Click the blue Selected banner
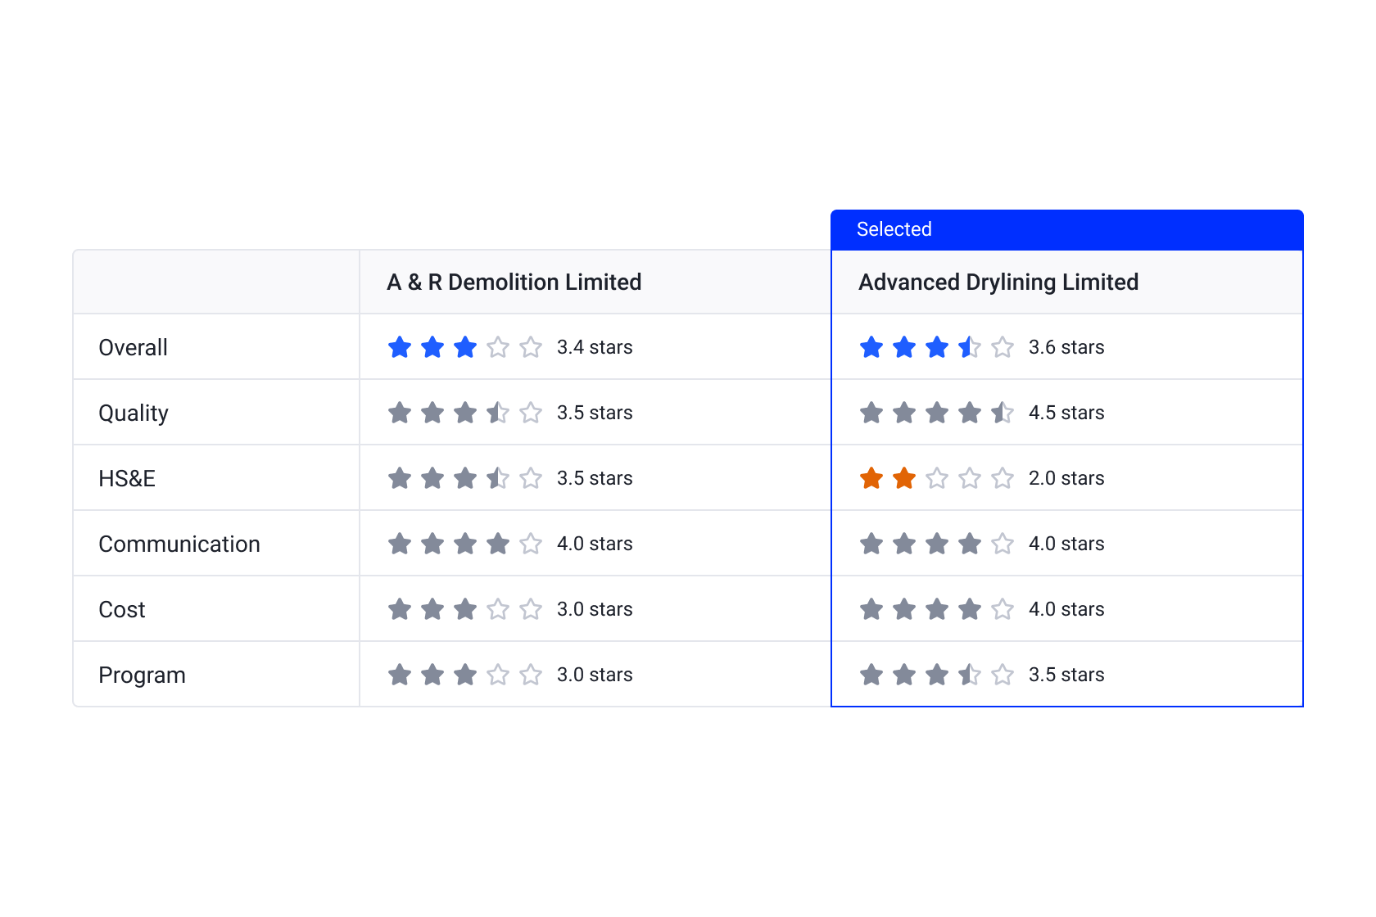1376x917 pixels. [1067, 229]
